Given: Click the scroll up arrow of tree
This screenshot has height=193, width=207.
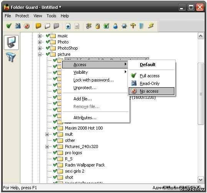Looking at the screenshot, I should click(200, 36).
